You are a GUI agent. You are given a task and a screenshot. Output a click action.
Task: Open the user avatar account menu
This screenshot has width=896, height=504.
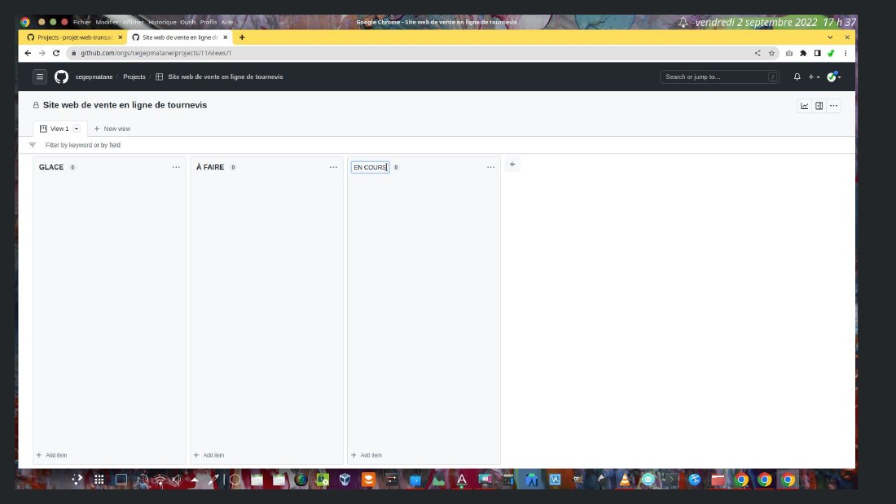(x=833, y=77)
